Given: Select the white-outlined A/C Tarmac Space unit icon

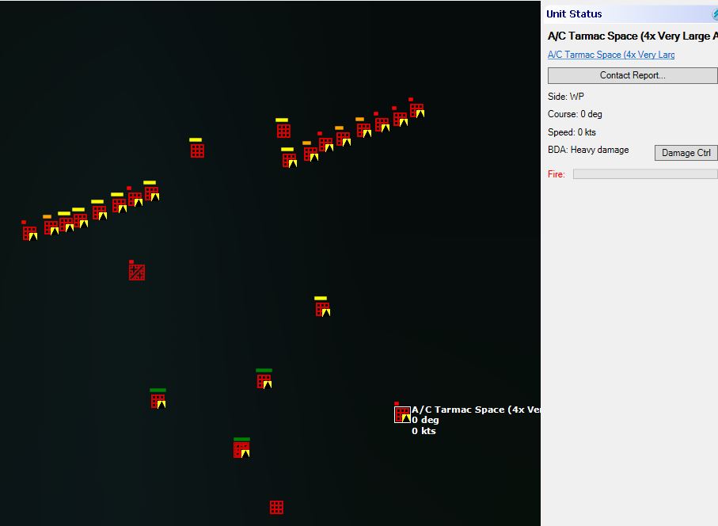Looking at the screenshot, I should (402, 414).
